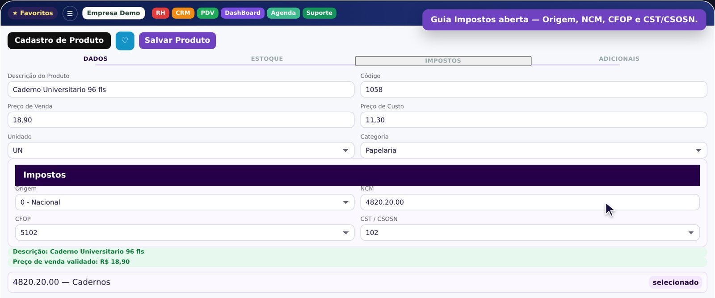Select the 4820.20.00 — Cadernos result row
Image resolution: width=715 pixels, height=298 pixels.
point(357,282)
